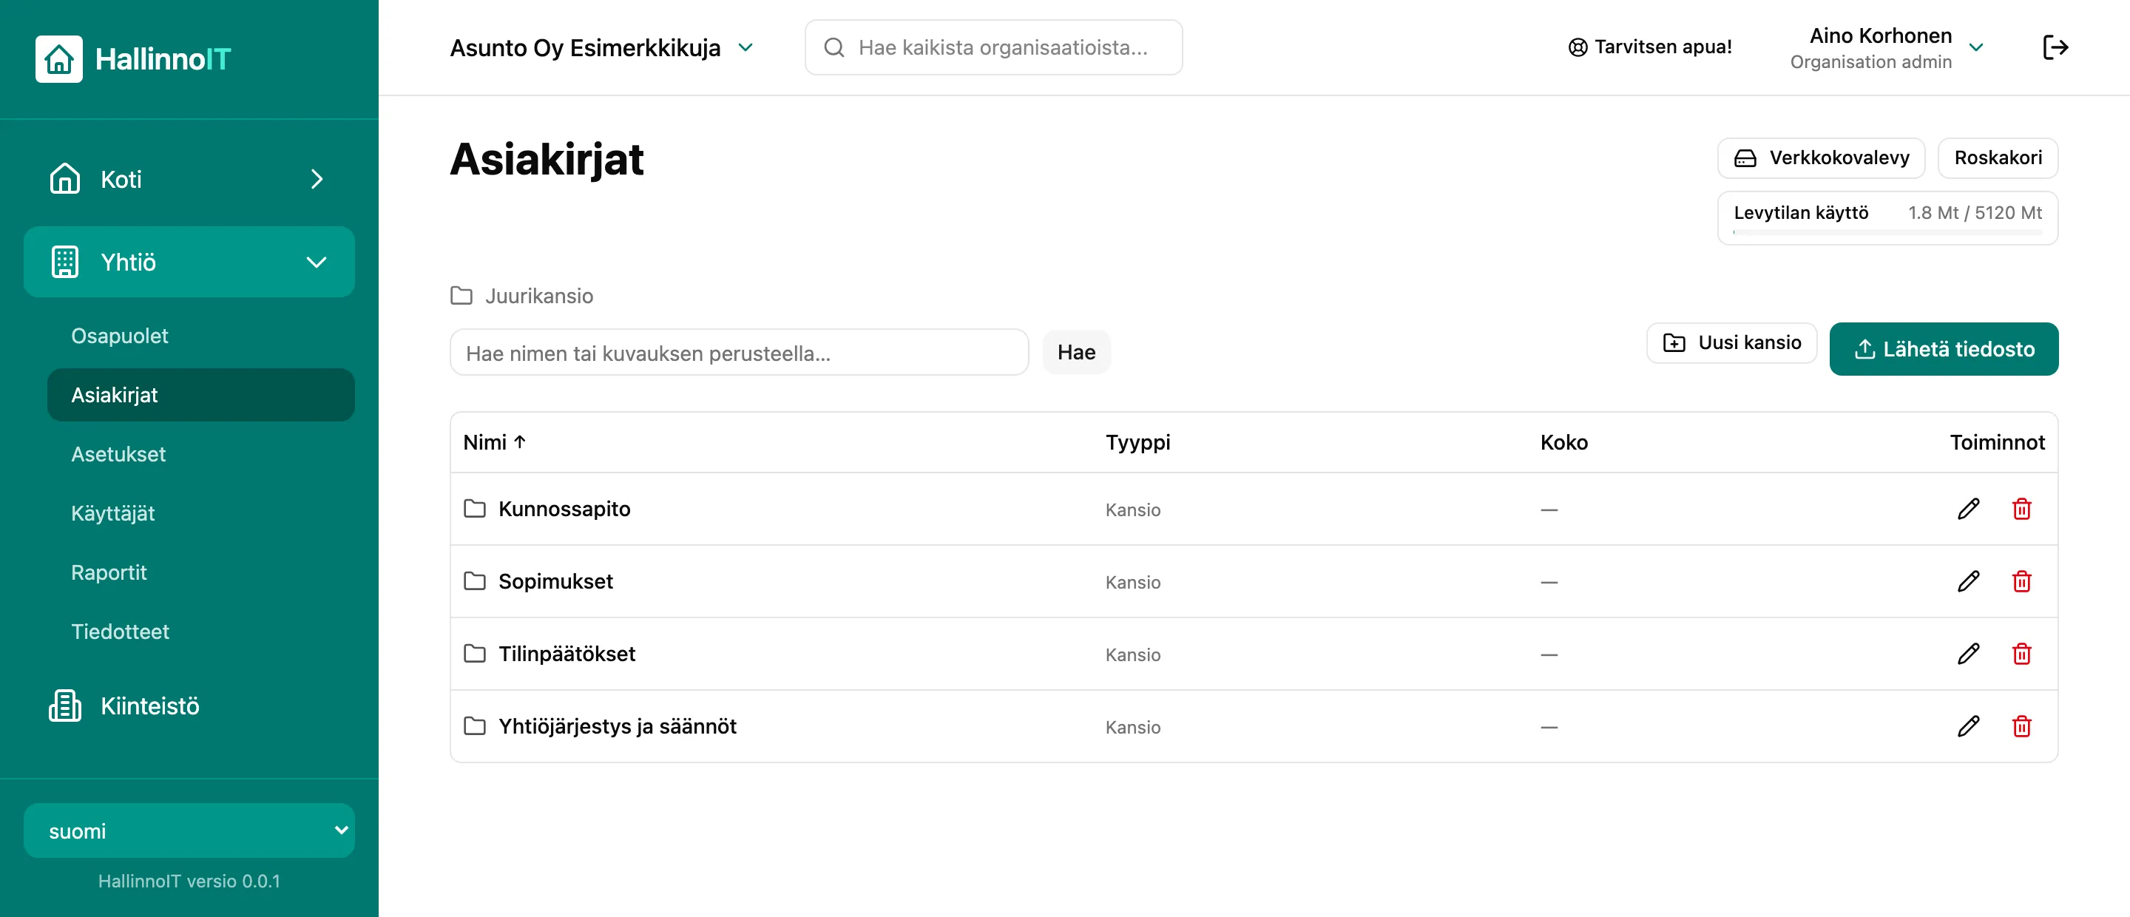The image size is (2130, 917).
Task: Create a folder with Uusi kansio
Action: [x=1731, y=342]
